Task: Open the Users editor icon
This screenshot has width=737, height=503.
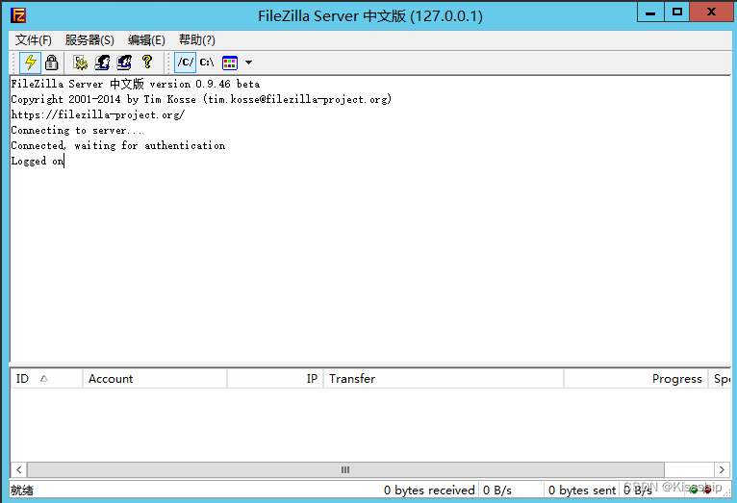Action: point(102,63)
